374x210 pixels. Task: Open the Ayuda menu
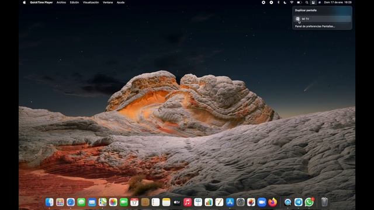(x=121, y=2)
